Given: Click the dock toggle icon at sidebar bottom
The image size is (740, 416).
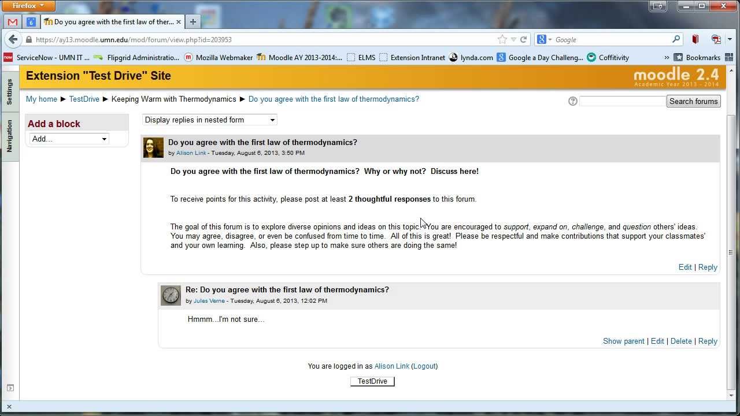Looking at the screenshot, I should click(9, 388).
